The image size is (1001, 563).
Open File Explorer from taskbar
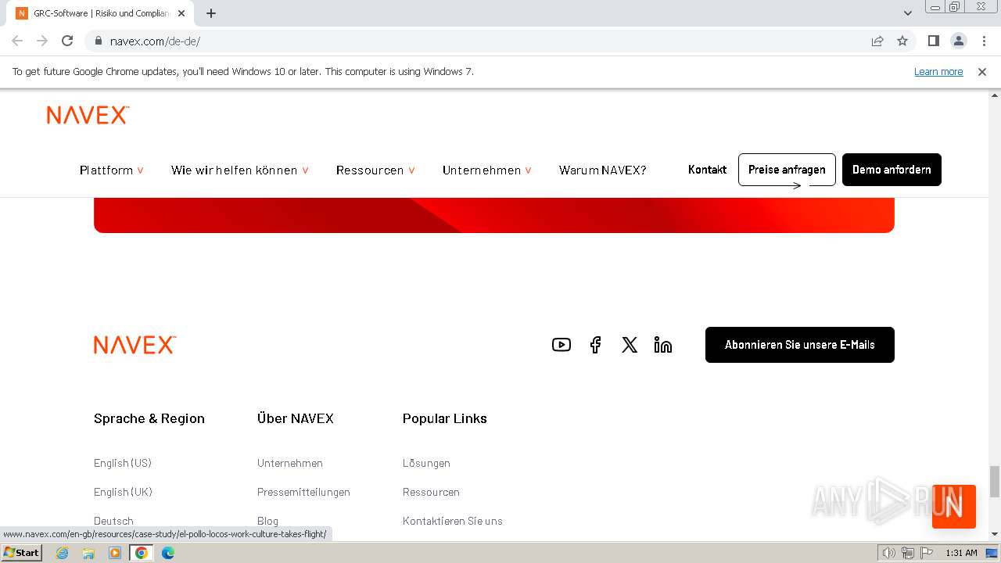pos(88,553)
